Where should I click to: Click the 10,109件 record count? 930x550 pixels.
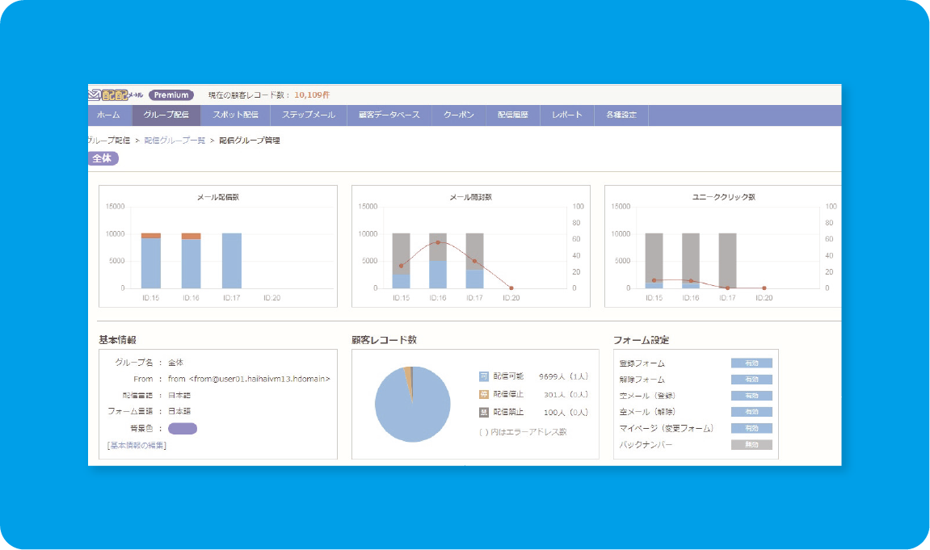click(x=312, y=94)
